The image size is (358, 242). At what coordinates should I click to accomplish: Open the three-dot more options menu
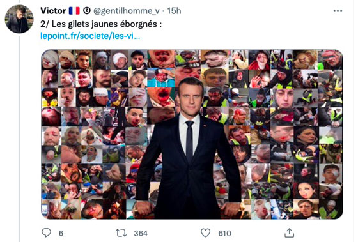click(338, 11)
